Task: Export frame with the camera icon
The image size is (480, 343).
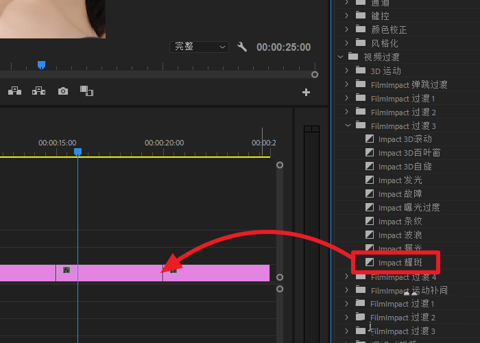Action: (63, 91)
